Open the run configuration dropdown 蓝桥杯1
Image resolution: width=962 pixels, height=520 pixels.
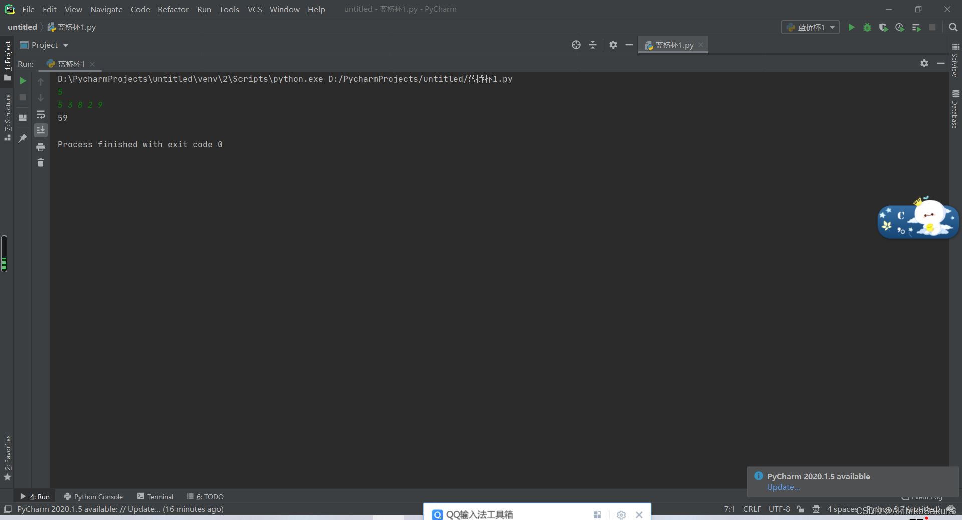810,27
